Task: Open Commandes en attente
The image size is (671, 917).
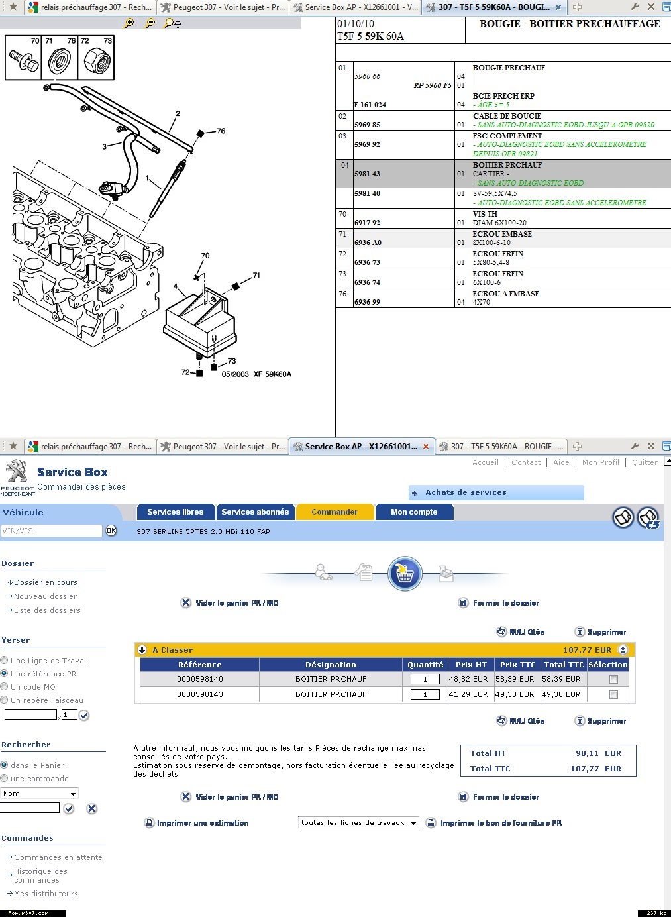Action: coord(58,857)
